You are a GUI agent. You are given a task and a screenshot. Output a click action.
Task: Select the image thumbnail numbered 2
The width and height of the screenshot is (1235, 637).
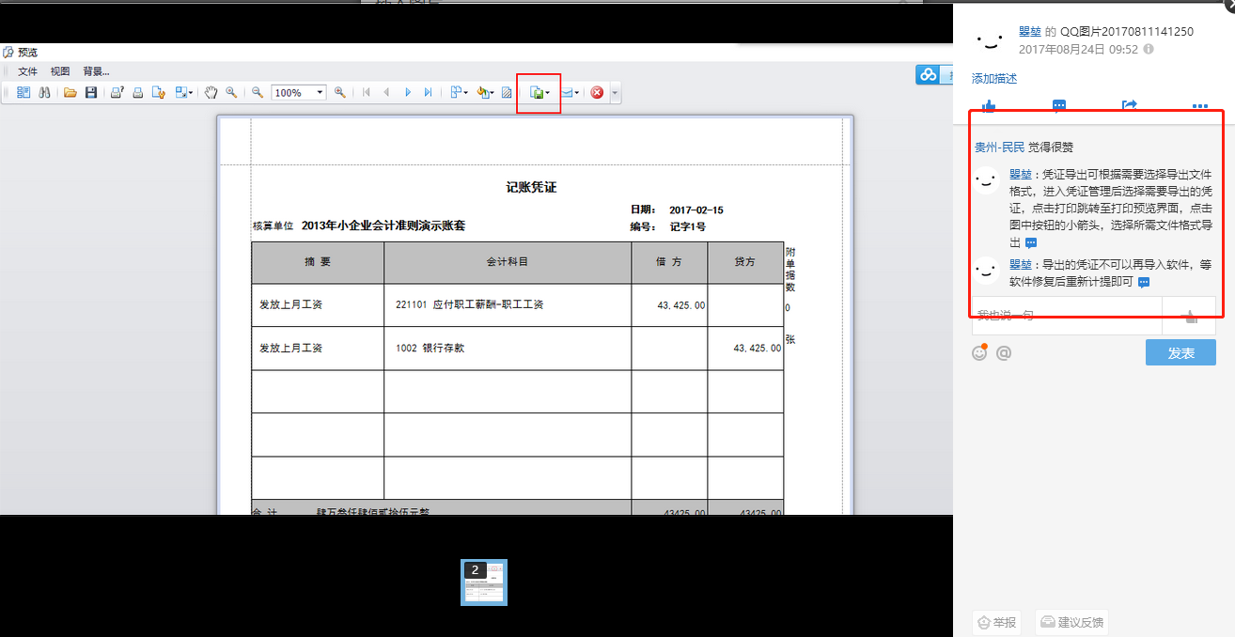click(x=483, y=583)
